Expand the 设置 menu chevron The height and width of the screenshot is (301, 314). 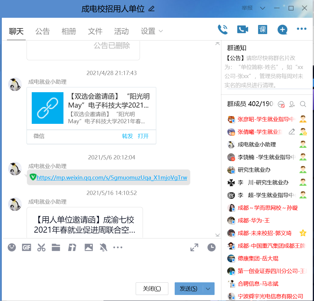pyautogui.click(x=161, y=31)
